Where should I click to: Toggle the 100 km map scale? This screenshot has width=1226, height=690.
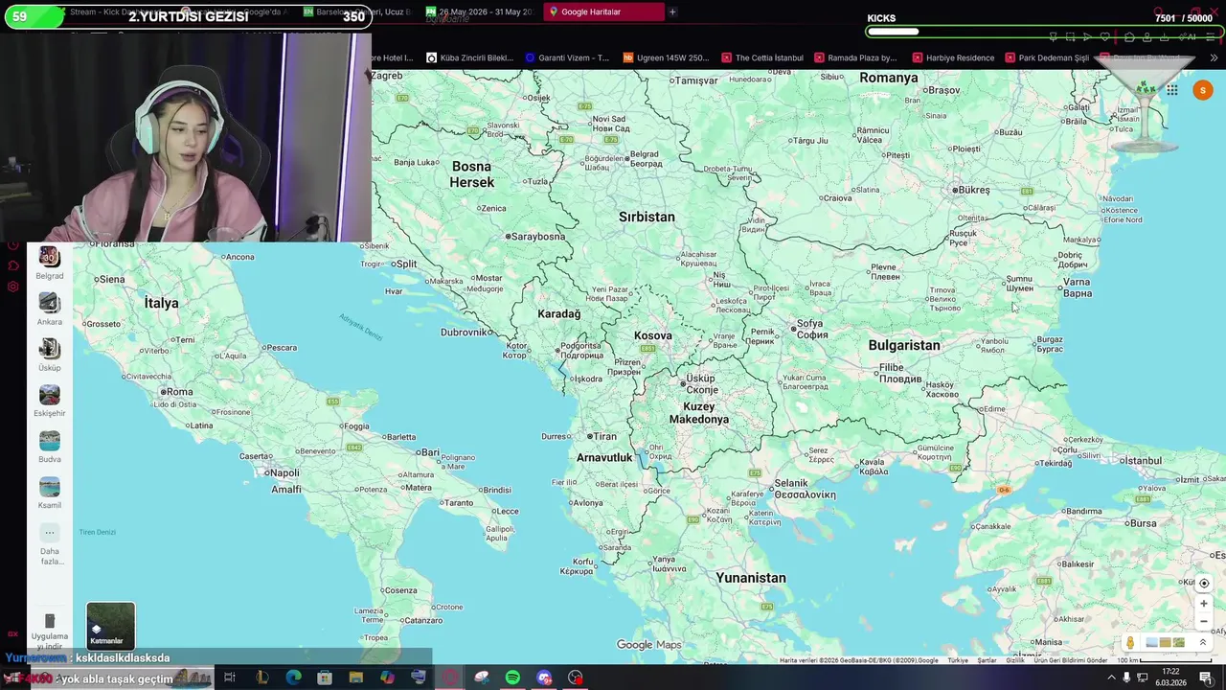point(1167,660)
